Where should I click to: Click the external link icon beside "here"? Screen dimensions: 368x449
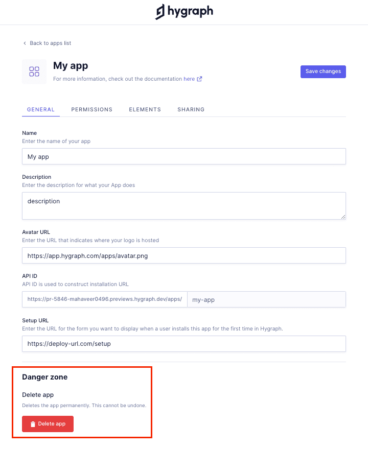click(x=199, y=79)
